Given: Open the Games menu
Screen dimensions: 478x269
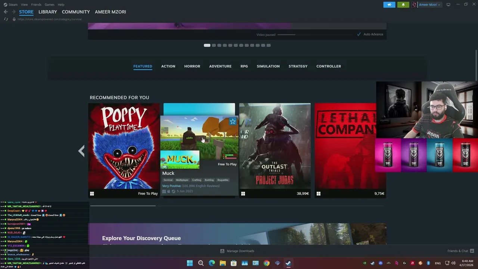Looking at the screenshot, I should click(49, 4).
